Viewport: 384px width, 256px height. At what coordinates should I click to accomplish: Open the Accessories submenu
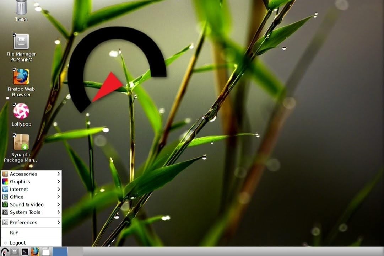pos(31,174)
